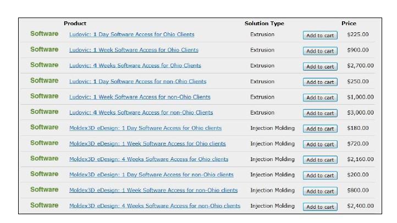Open Ludovic 1 Week Ohio Clients link

[134, 50]
